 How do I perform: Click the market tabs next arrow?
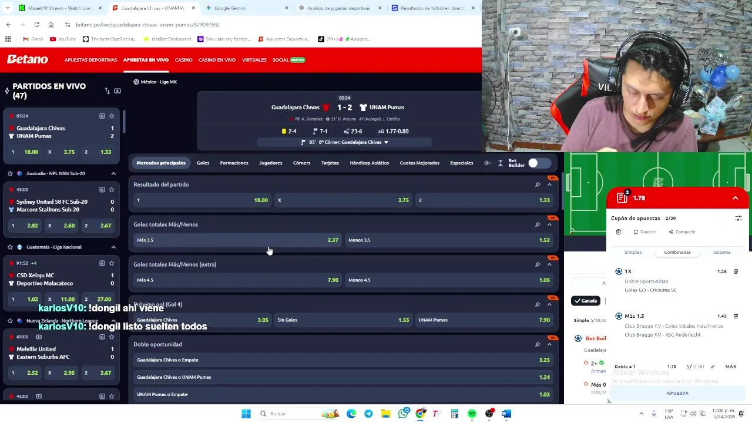(487, 163)
